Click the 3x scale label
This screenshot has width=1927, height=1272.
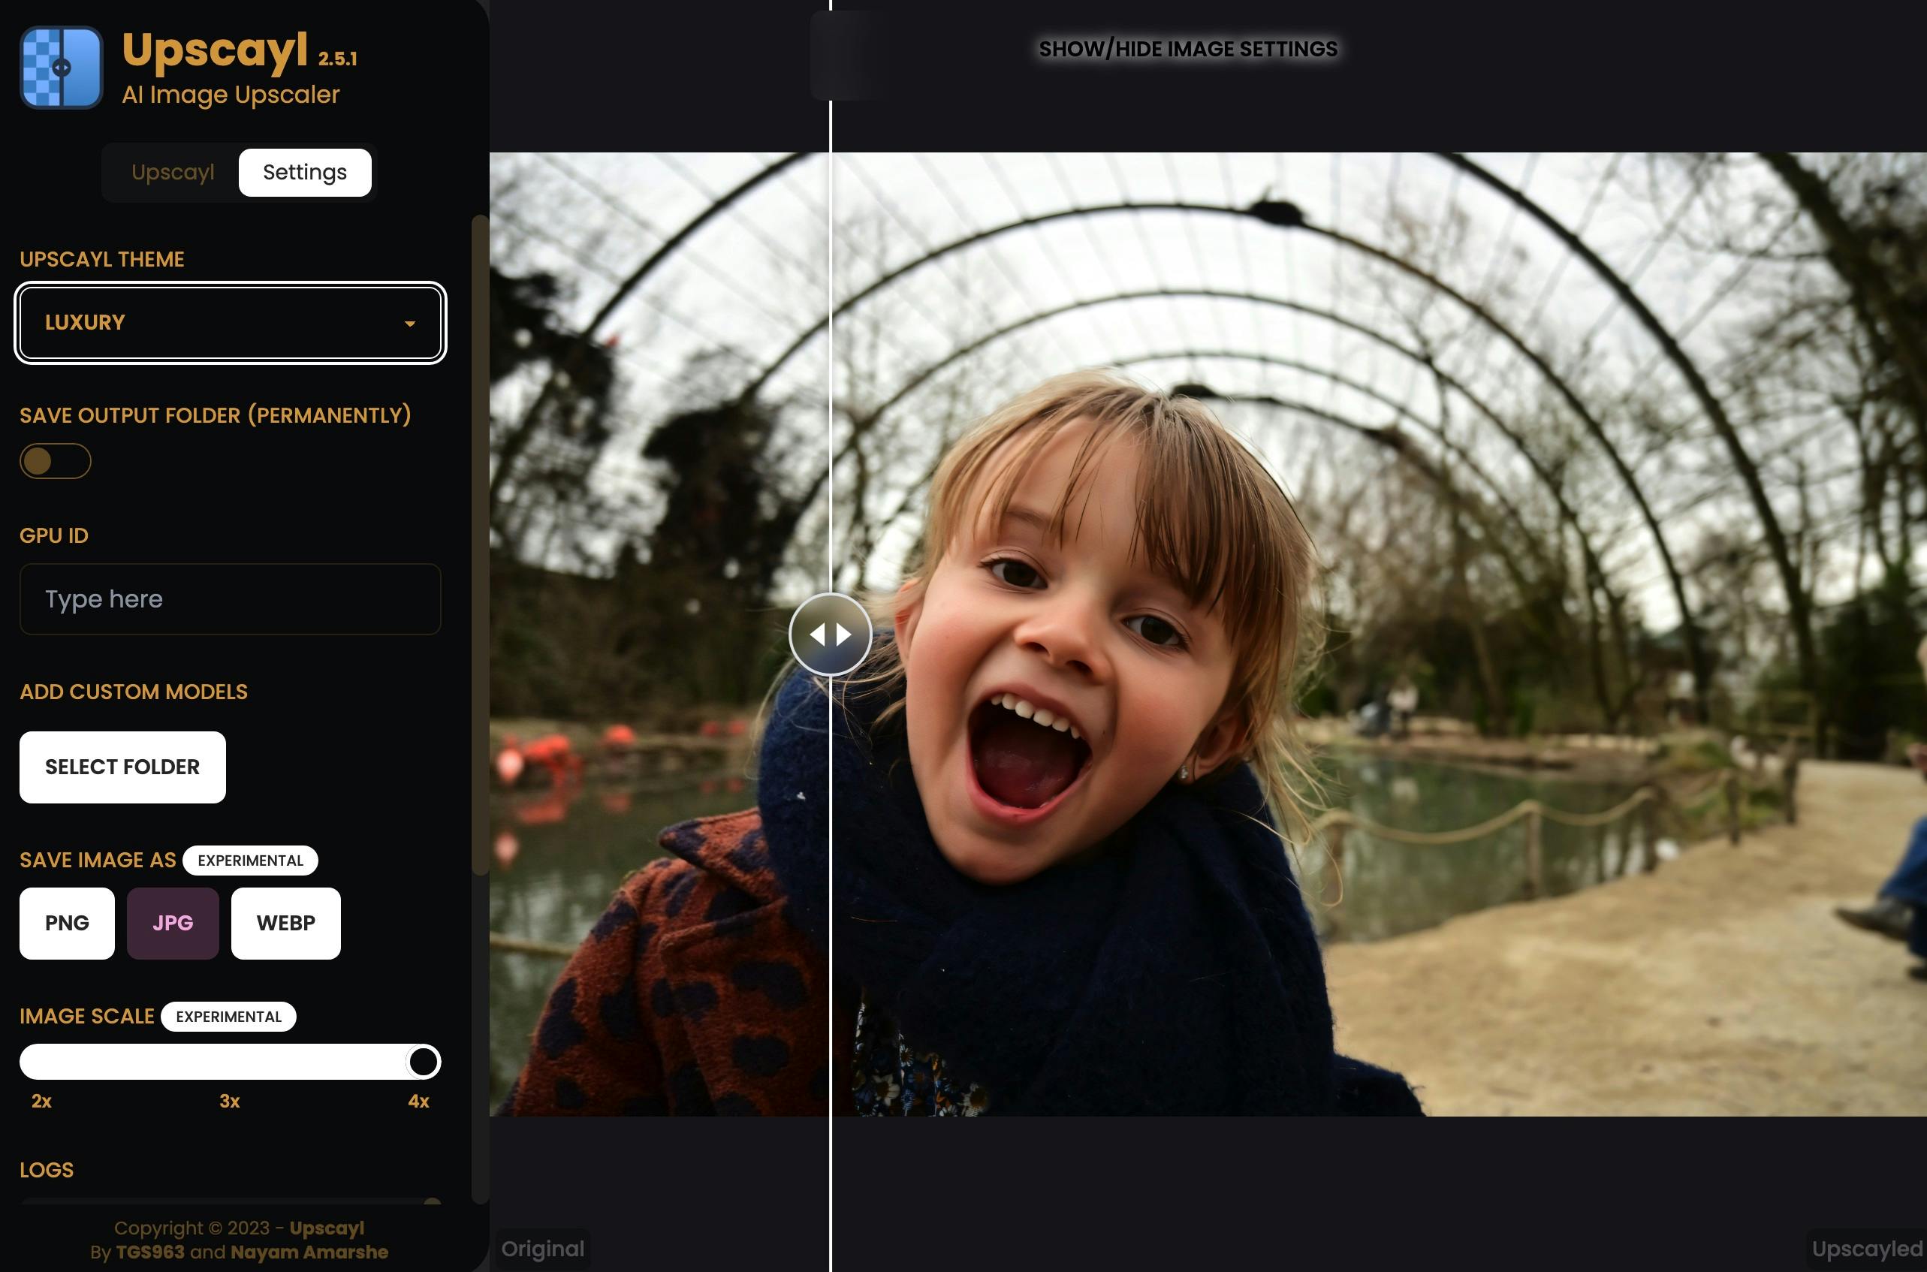point(230,1101)
